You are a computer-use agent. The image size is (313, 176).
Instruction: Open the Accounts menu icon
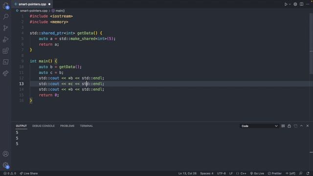pyautogui.click(x=5, y=154)
